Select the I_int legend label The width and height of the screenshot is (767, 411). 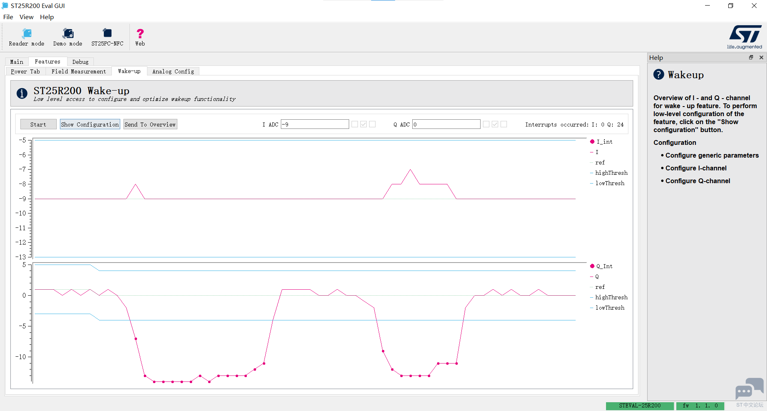[604, 142]
